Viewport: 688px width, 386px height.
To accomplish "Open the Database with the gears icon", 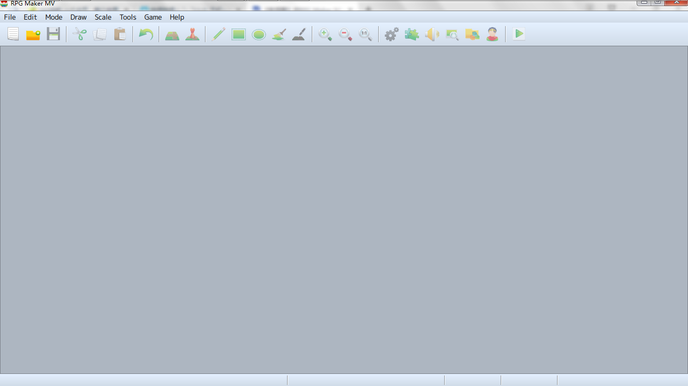I will [392, 34].
